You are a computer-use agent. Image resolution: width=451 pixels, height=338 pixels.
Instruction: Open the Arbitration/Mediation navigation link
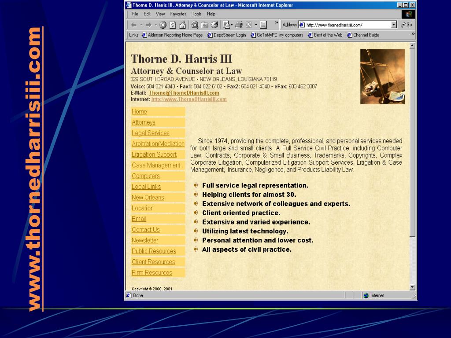pos(158,144)
